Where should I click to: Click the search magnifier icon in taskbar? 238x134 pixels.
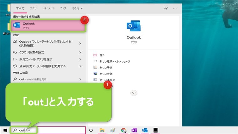pos(15,130)
